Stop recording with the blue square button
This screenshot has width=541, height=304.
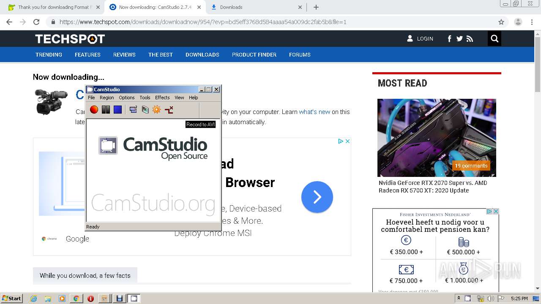(117, 110)
